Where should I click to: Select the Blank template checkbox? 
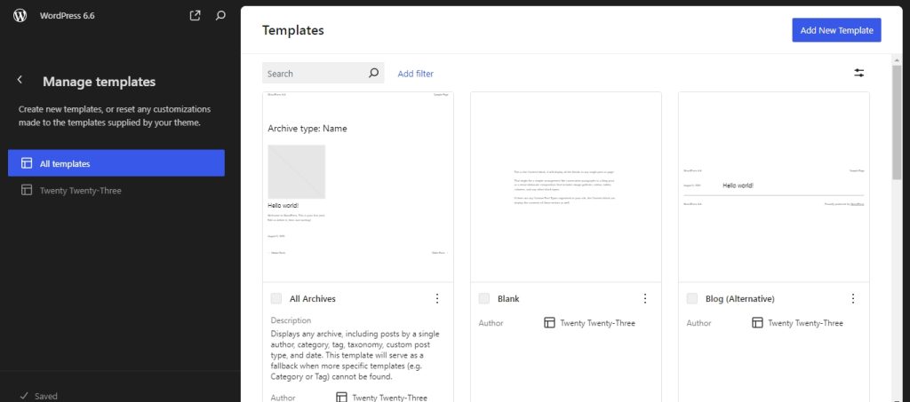click(x=484, y=298)
